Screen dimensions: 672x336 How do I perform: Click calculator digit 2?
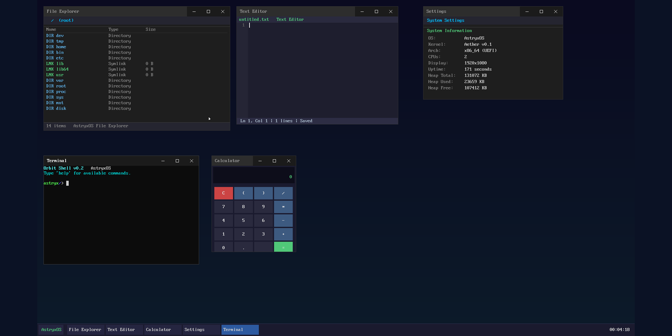pyautogui.click(x=244, y=234)
